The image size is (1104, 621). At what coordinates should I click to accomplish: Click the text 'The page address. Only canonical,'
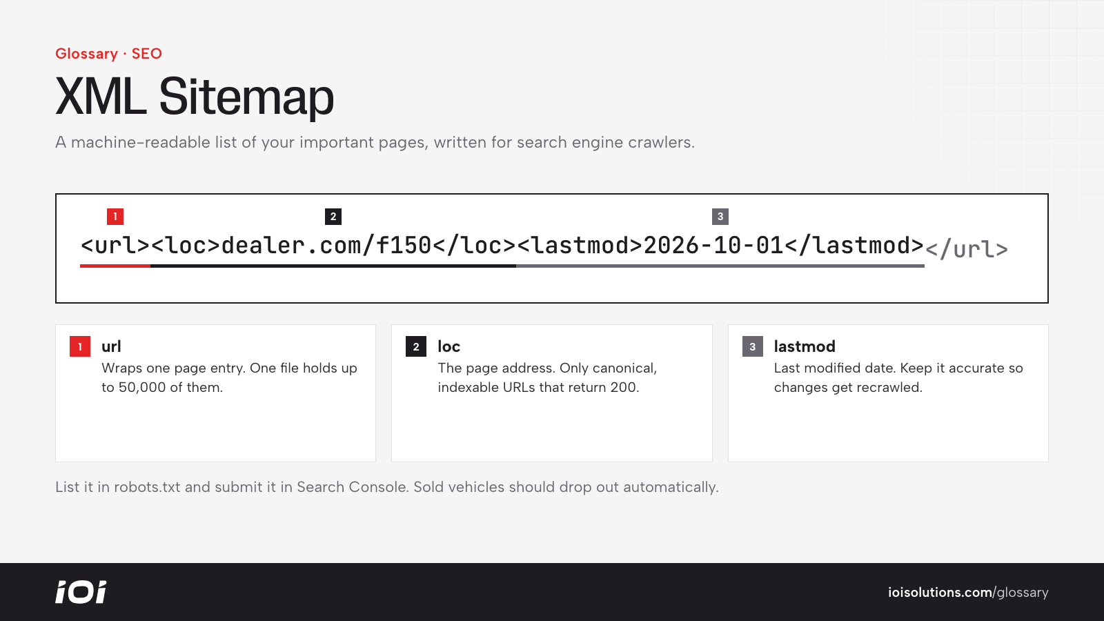coord(547,368)
